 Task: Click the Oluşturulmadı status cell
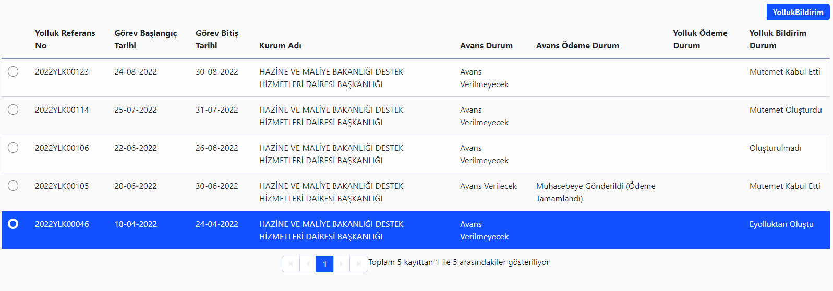coord(775,148)
